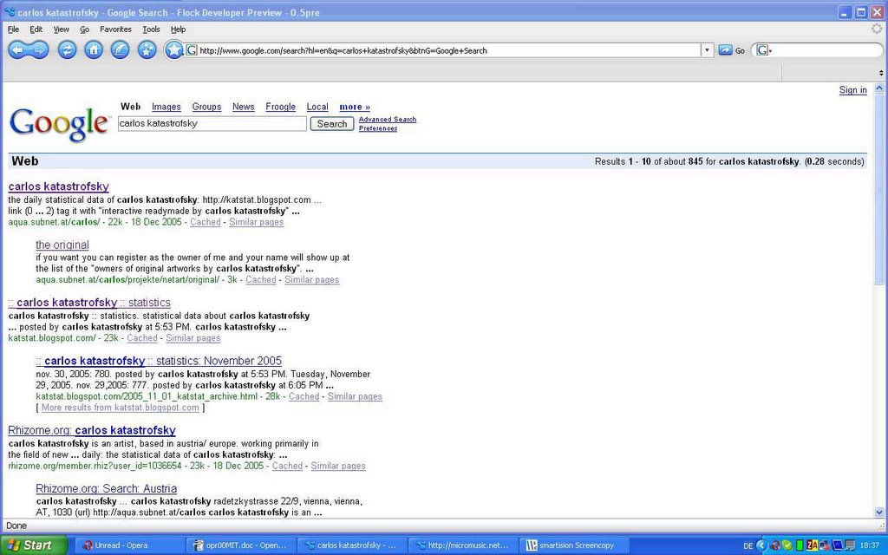Screen dimensions: 888x555
Task: Switch to Froogle search
Action: coord(280,107)
